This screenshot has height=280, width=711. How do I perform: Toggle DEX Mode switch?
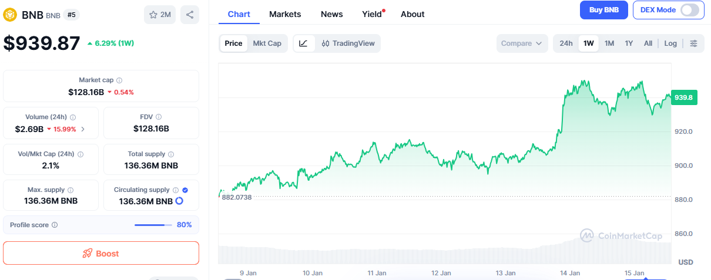[690, 10]
